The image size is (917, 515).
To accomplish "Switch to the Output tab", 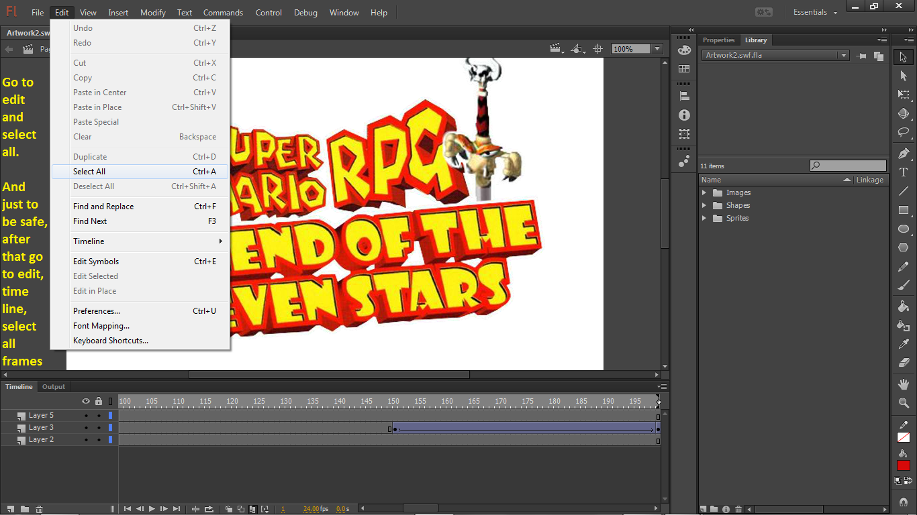I will pos(54,387).
